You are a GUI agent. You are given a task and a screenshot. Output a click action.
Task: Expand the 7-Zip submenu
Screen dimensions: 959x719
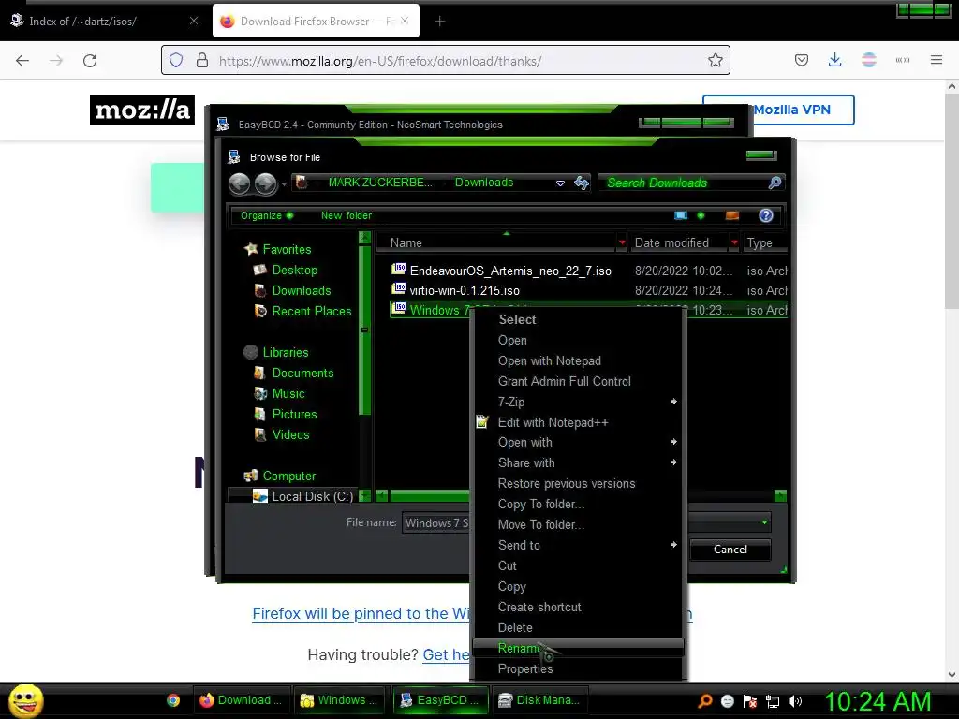[577, 403]
